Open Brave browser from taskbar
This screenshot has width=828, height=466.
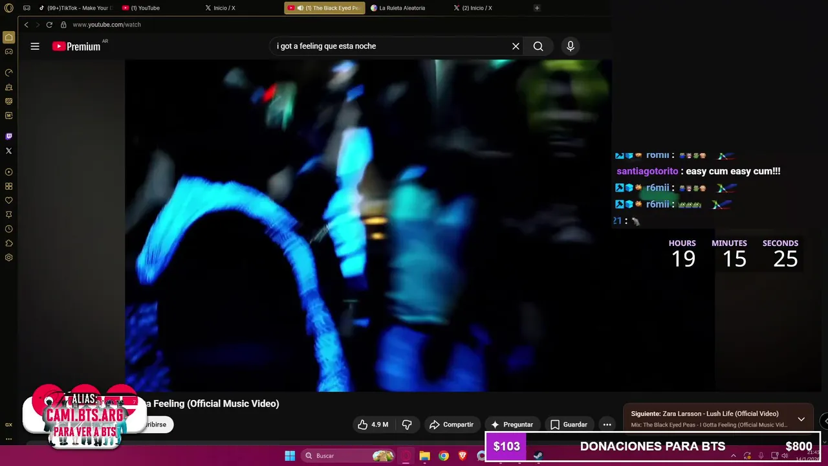coord(463,456)
